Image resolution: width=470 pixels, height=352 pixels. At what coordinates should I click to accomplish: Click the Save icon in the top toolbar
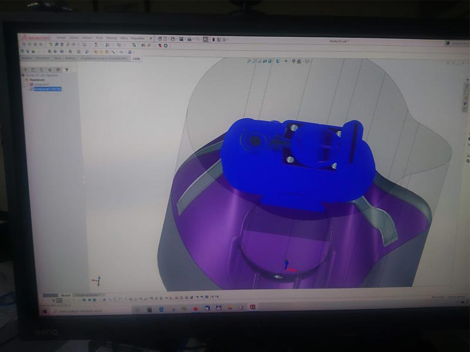tap(182, 39)
